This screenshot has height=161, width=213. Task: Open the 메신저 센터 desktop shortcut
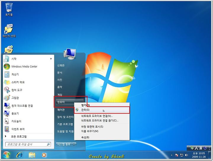(9, 31)
